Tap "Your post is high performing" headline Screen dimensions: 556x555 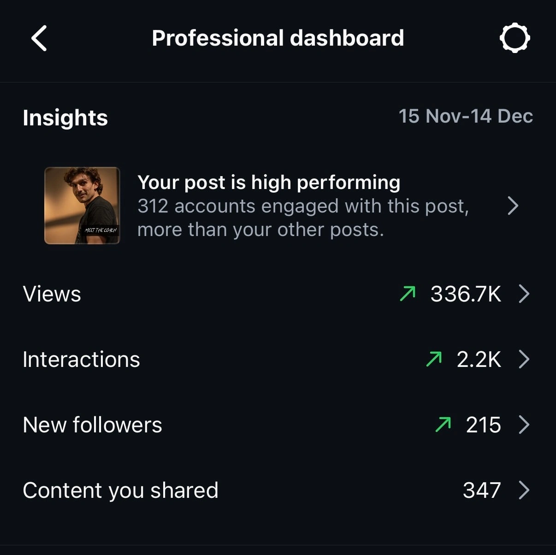coord(269,183)
